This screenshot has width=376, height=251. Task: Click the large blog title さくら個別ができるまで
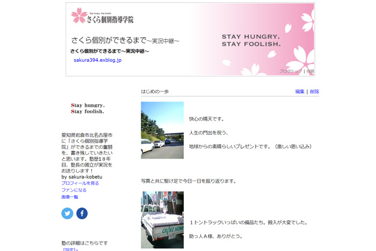[125, 40]
